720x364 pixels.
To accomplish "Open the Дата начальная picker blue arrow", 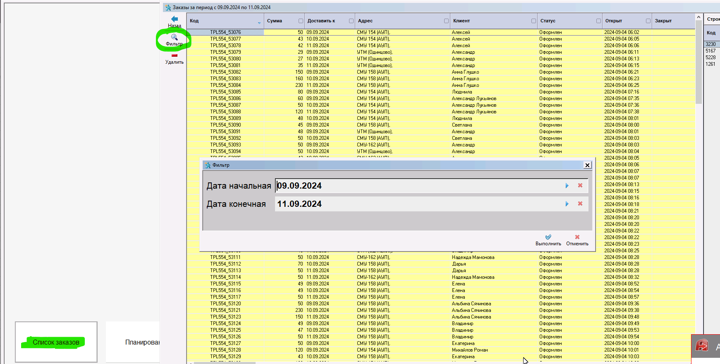I will pyautogui.click(x=567, y=186).
